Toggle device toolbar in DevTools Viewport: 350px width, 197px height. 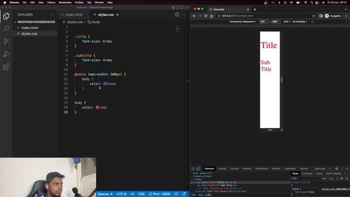198,169
